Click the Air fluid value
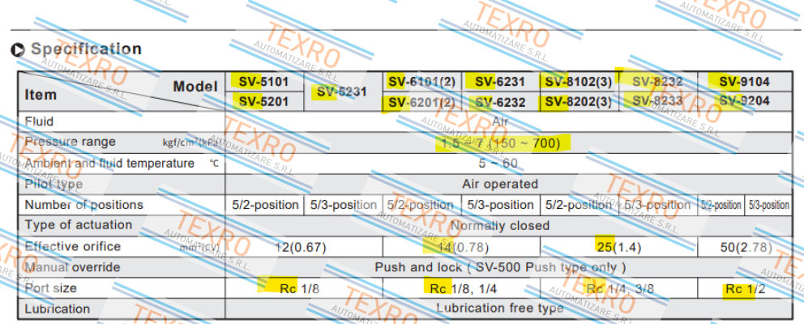 click(x=500, y=122)
